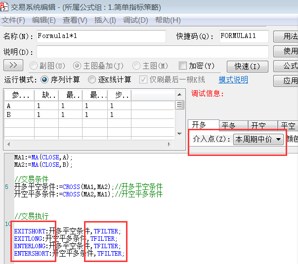Open the 编辑(E) menu
This screenshot has width=298, height=264.
click(x=43, y=20)
